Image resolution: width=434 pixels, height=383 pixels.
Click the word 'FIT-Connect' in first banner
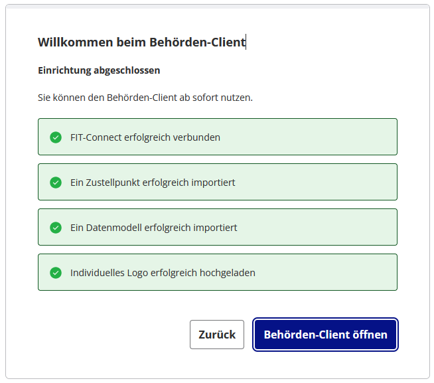[96, 137]
